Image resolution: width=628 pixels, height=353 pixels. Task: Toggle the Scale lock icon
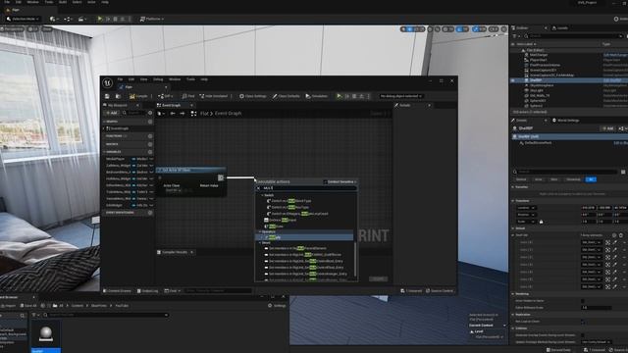[x=541, y=222]
